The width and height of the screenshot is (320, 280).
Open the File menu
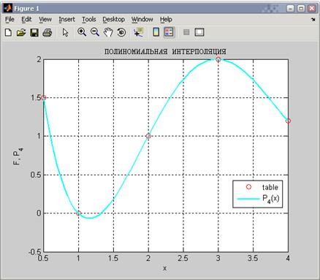[x=9, y=19]
